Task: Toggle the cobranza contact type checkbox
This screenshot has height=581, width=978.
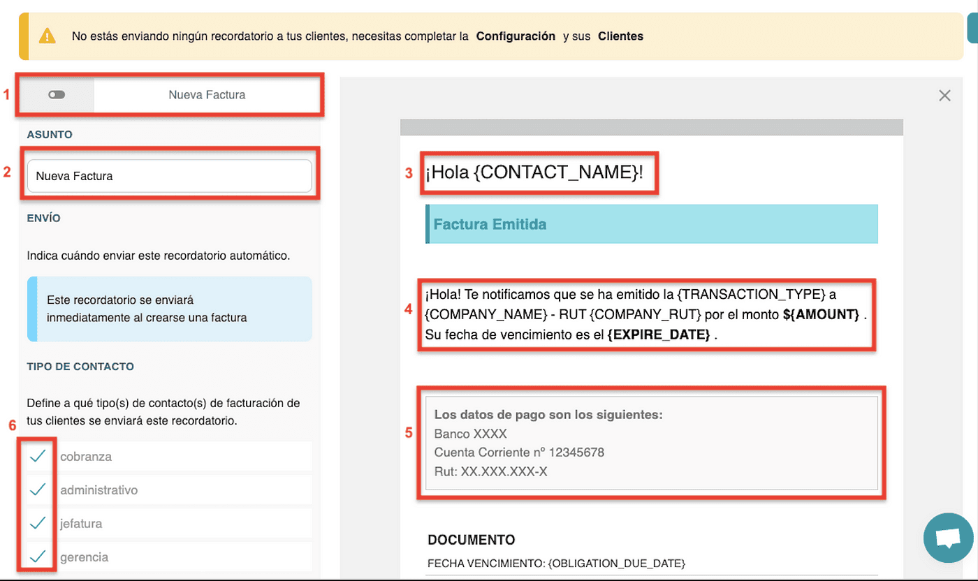Action: (38, 456)
